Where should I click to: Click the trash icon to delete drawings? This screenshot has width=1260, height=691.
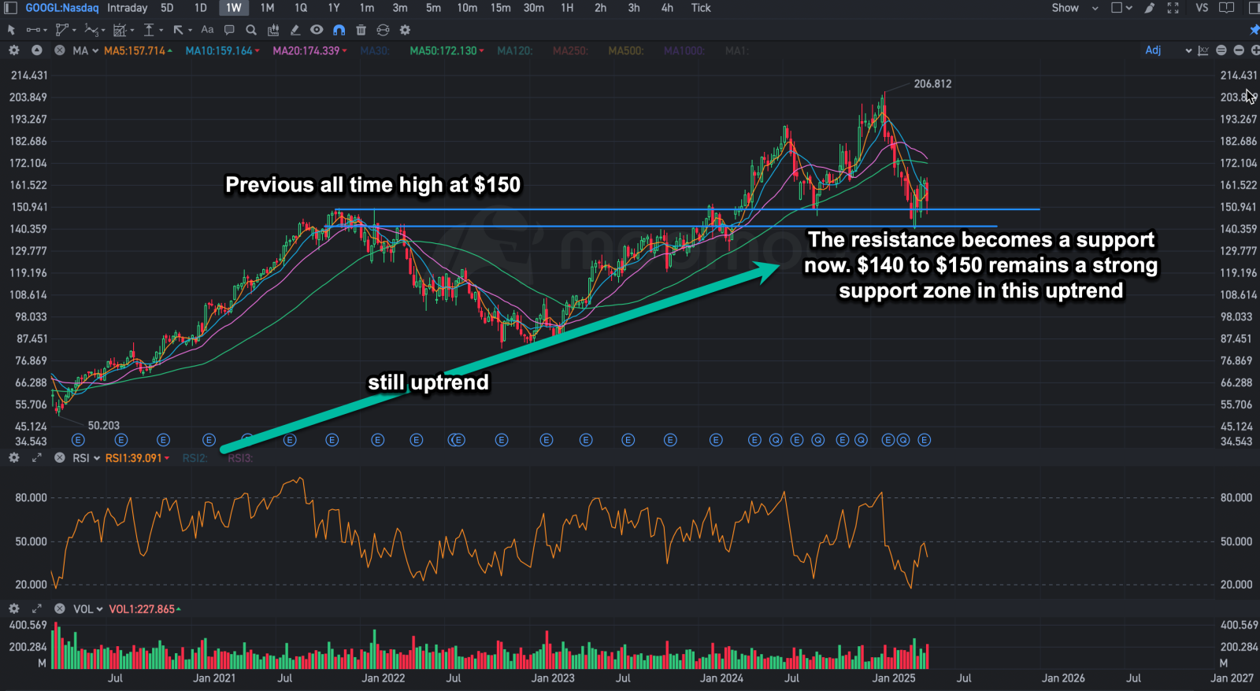pos(361,30)
